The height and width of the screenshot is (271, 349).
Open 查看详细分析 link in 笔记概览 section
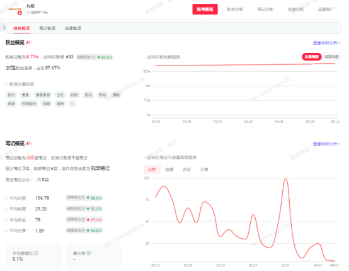(x=326, y=144)
